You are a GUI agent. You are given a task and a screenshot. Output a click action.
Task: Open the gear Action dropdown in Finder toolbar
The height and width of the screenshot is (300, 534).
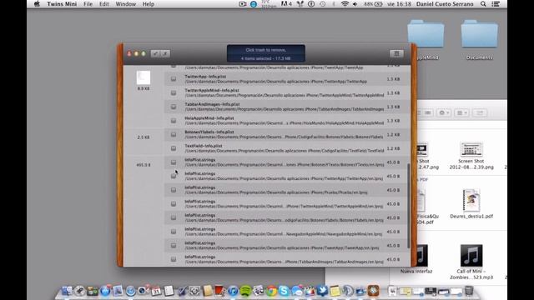point(444,112)
